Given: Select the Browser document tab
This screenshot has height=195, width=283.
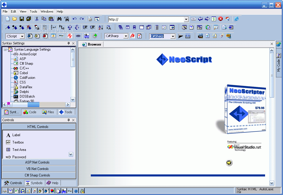Looking at the screenshot, I should pyautogui.click(x=91, y=44).
